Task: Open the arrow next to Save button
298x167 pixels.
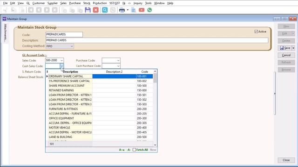Action: pos(293,48)
